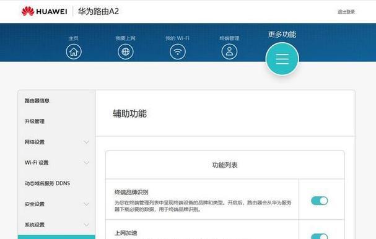
Task: Open the 我要上网 globe icon
Action: coord(126,51)
